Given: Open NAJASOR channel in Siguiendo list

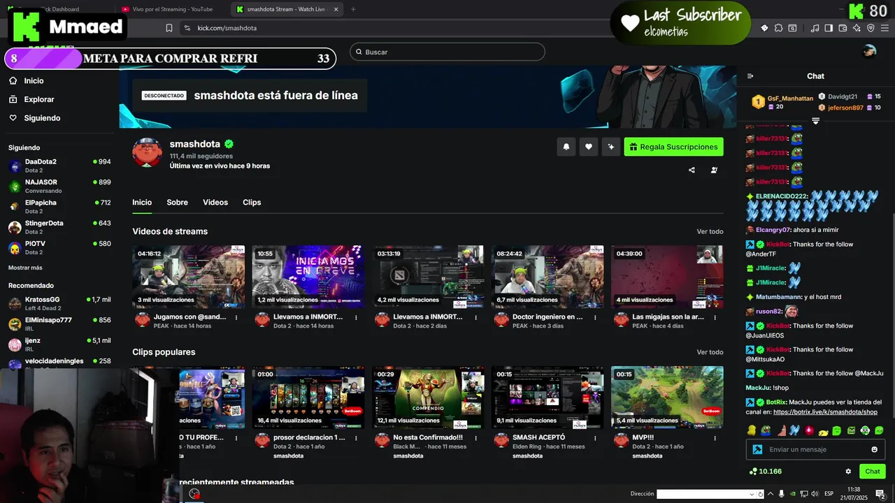Looking at the screenshot, I should (x=59, y=186).
